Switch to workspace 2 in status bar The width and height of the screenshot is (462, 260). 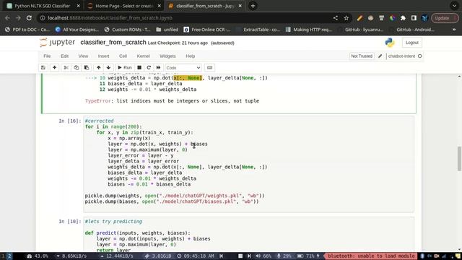pos(9,256)
